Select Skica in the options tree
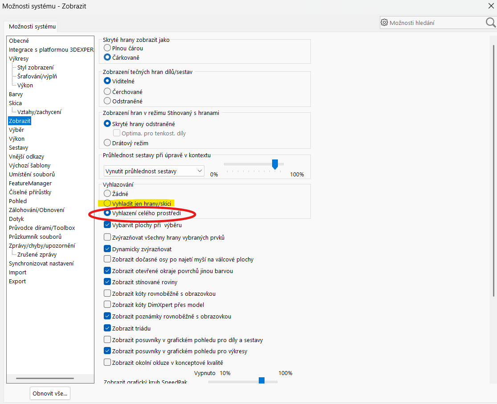 point(15,103)
